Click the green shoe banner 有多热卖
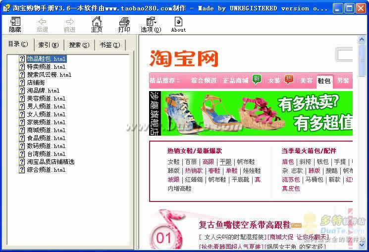This screenshot has width=369, height=252. click(251, 113)
